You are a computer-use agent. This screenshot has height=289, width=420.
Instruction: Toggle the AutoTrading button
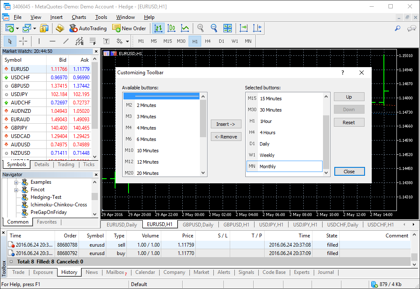[x=88, y=29]
